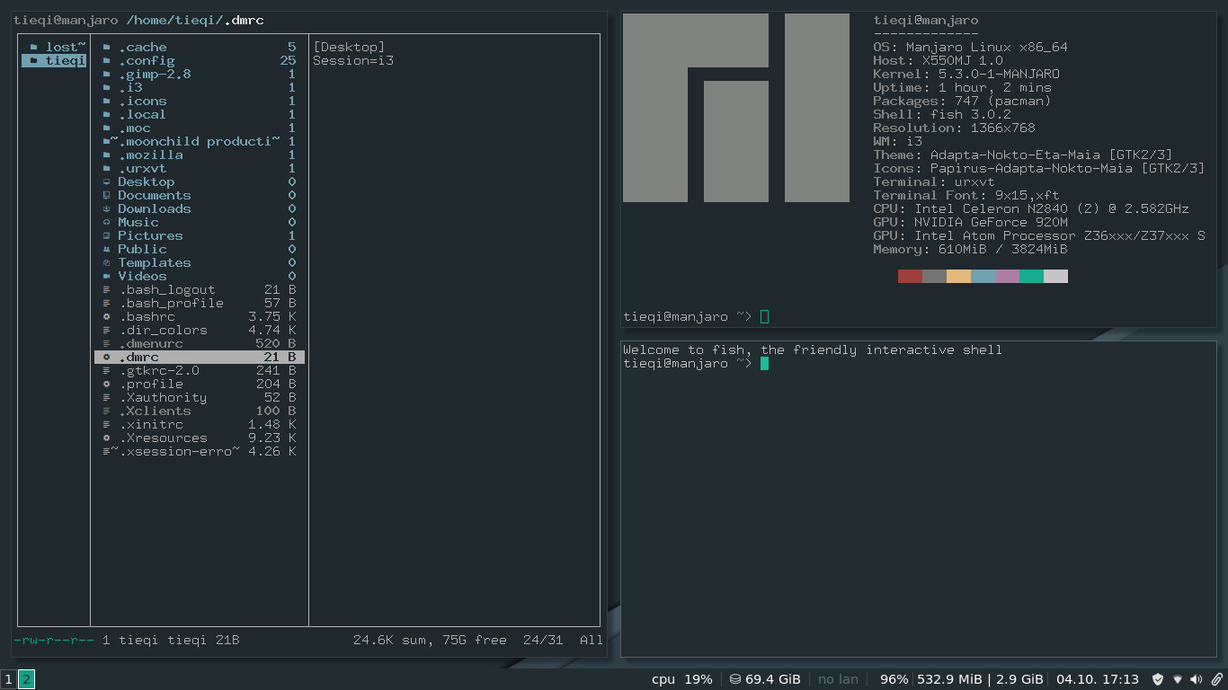Select the .dir_colors file
1228x690 pixels.
[200, 331]
